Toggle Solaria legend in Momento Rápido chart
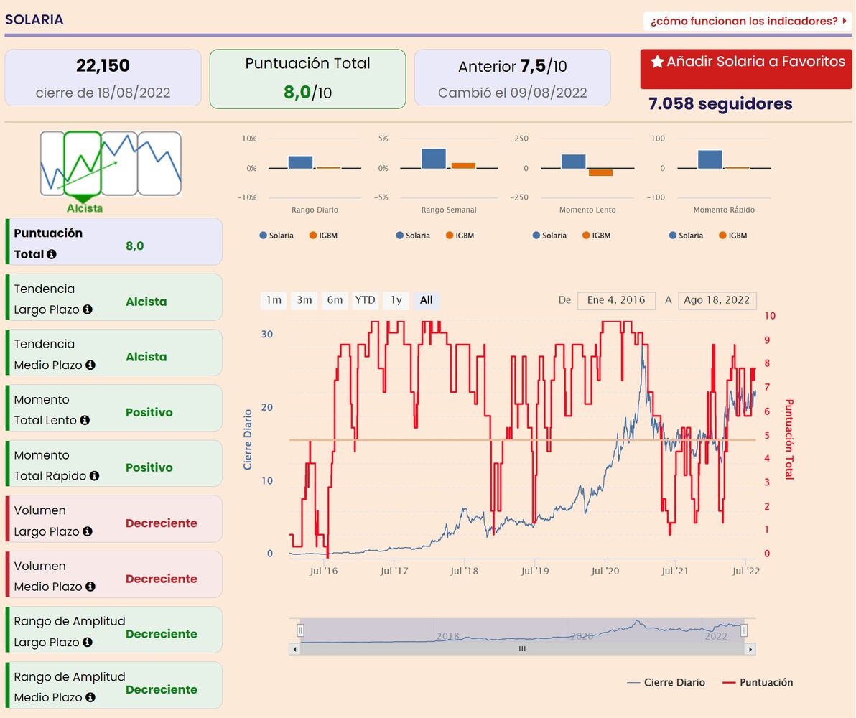This screenshot has width=856, height=718. click(686, 236)
